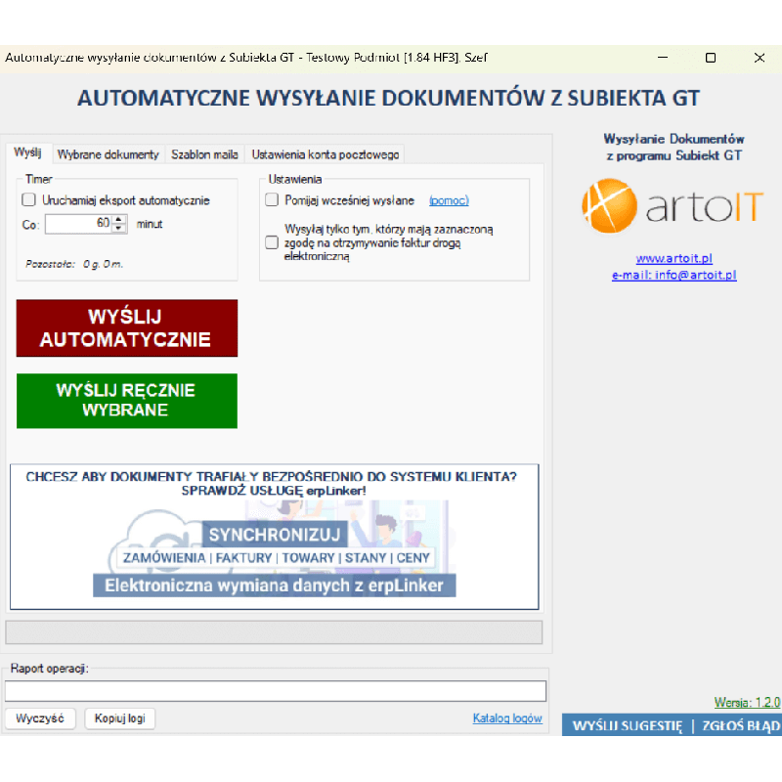Screen dimensions: 782x782
Task: Open the Katalog logów link
Action: (507, 717)
